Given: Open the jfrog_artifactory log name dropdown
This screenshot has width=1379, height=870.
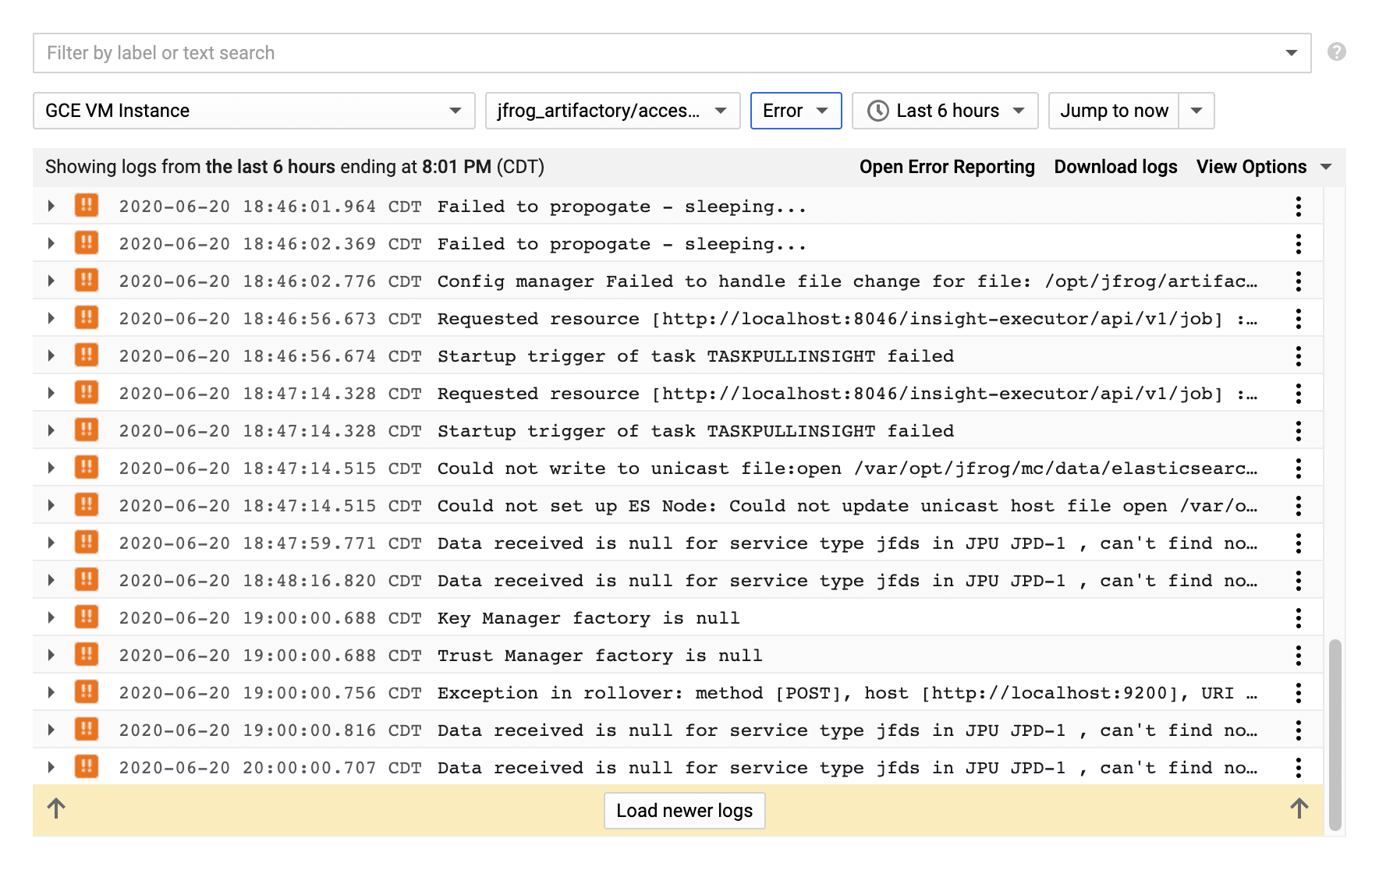Looking at the screenshot, I should coord(612,111).
